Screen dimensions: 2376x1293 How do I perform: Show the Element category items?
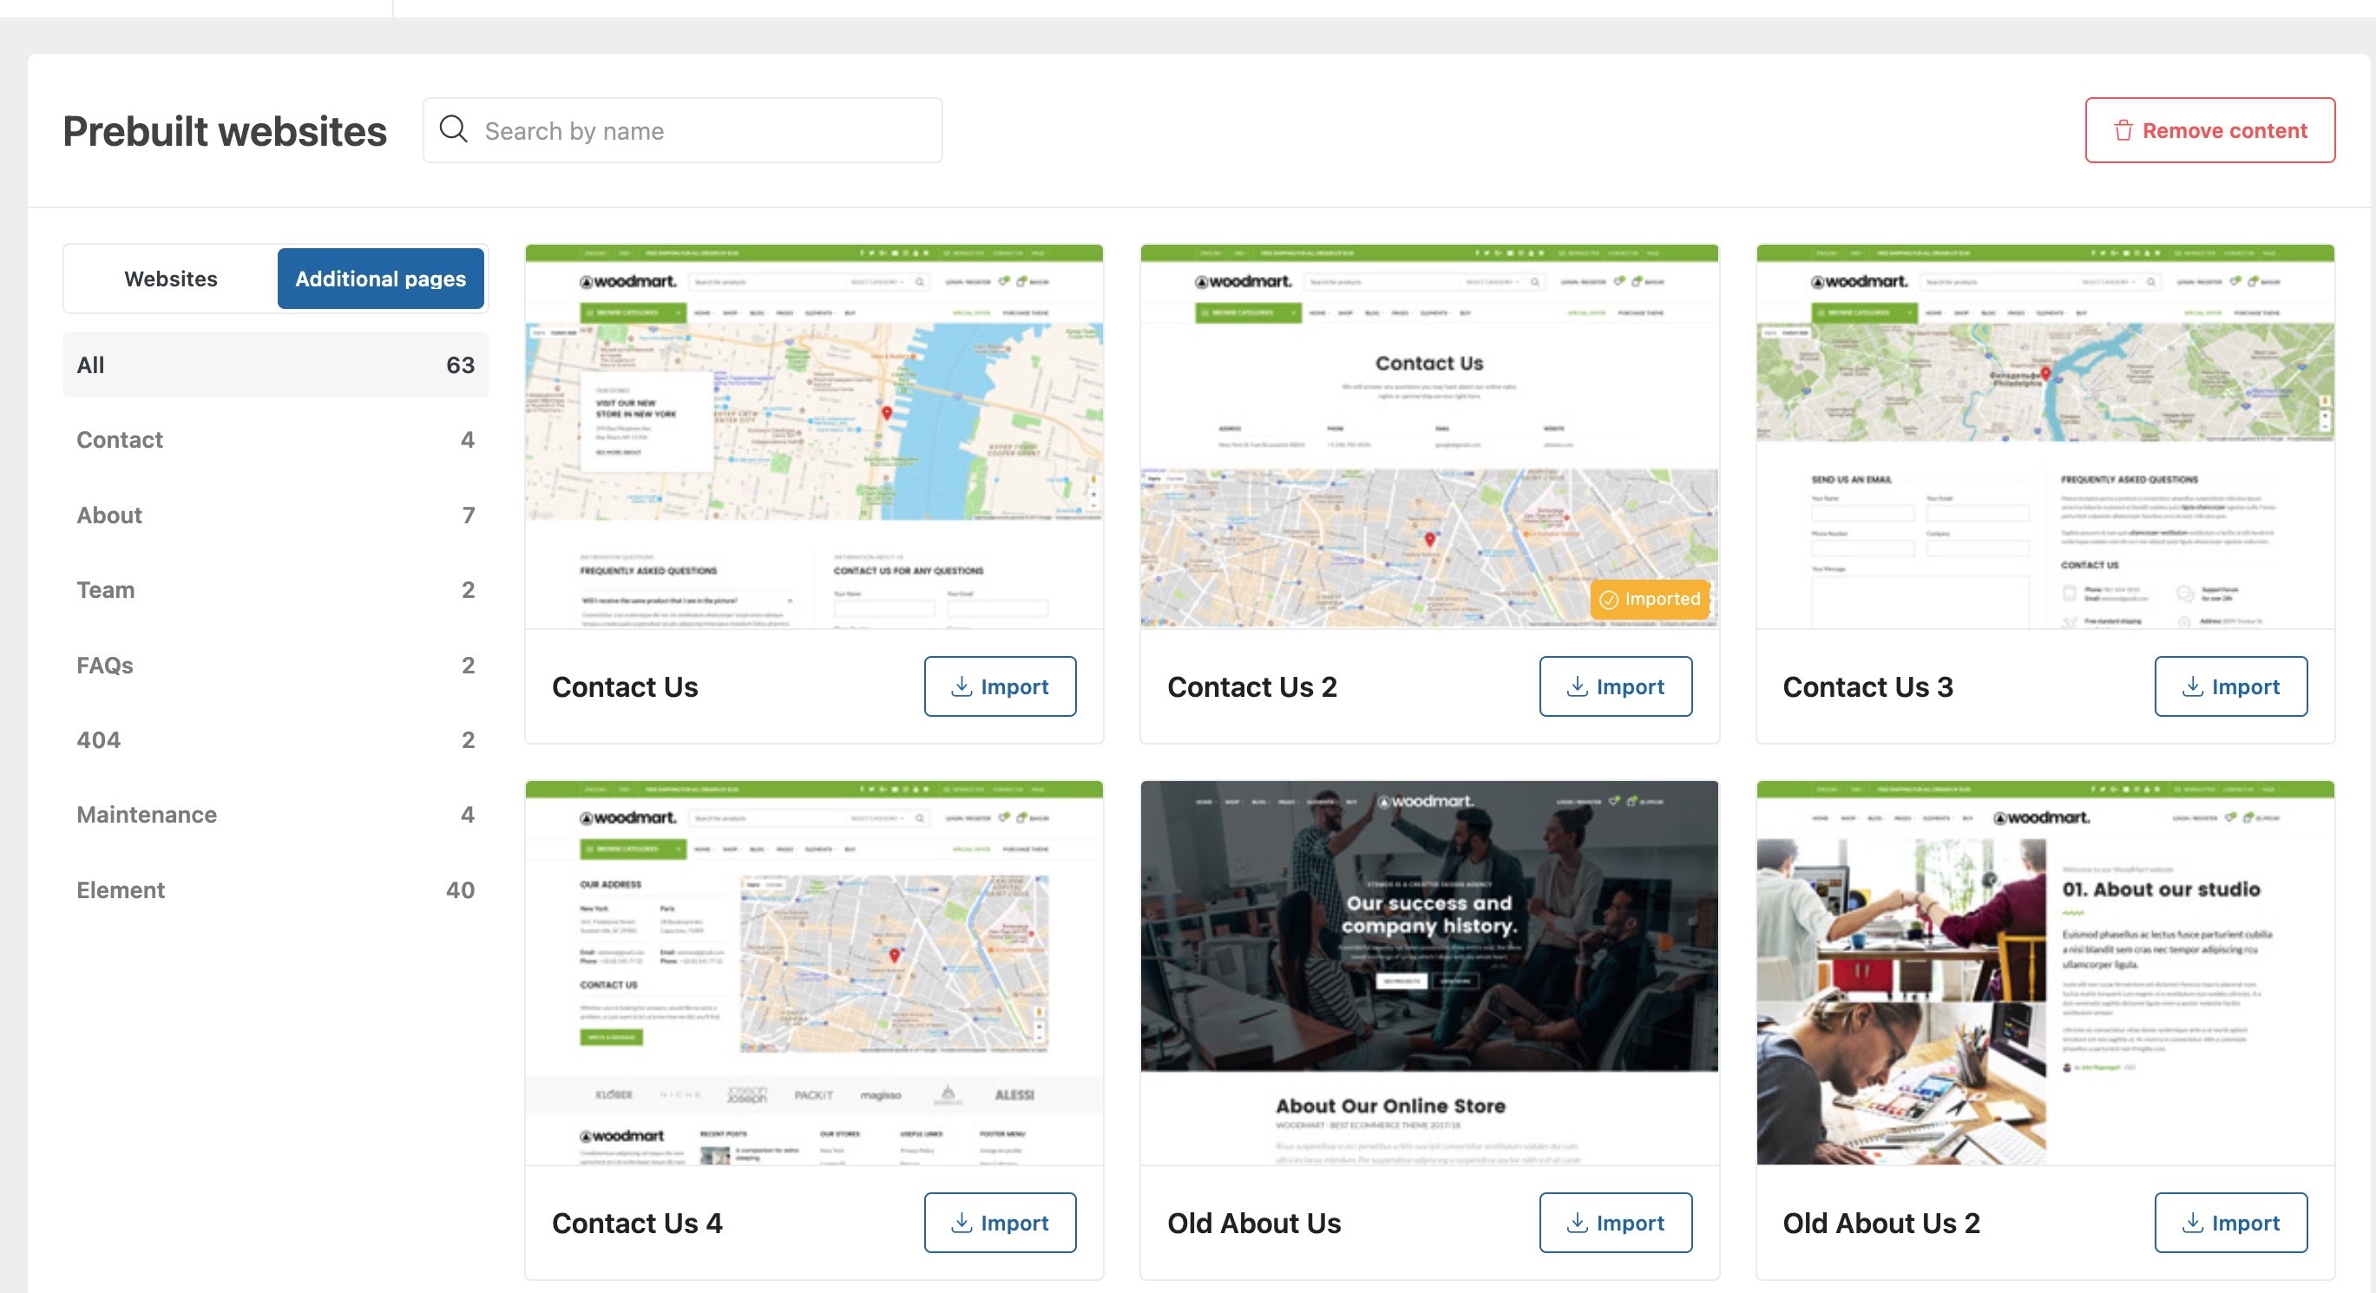[275, 890]
